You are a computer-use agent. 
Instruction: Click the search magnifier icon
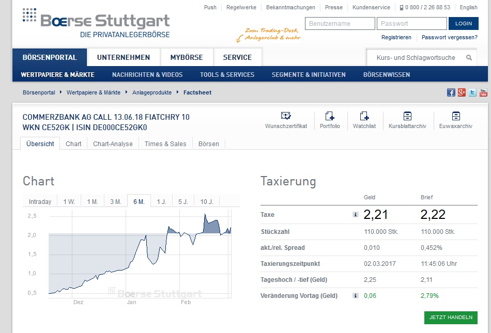[469, 58]
